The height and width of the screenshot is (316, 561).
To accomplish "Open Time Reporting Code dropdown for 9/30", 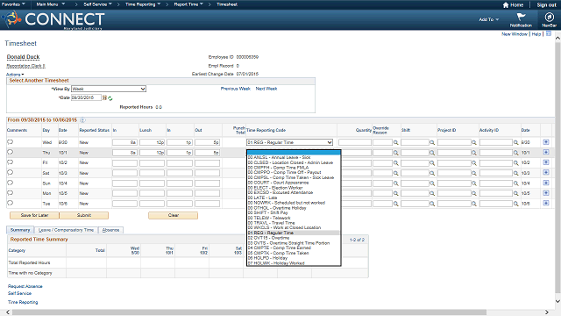I will 289,142.
